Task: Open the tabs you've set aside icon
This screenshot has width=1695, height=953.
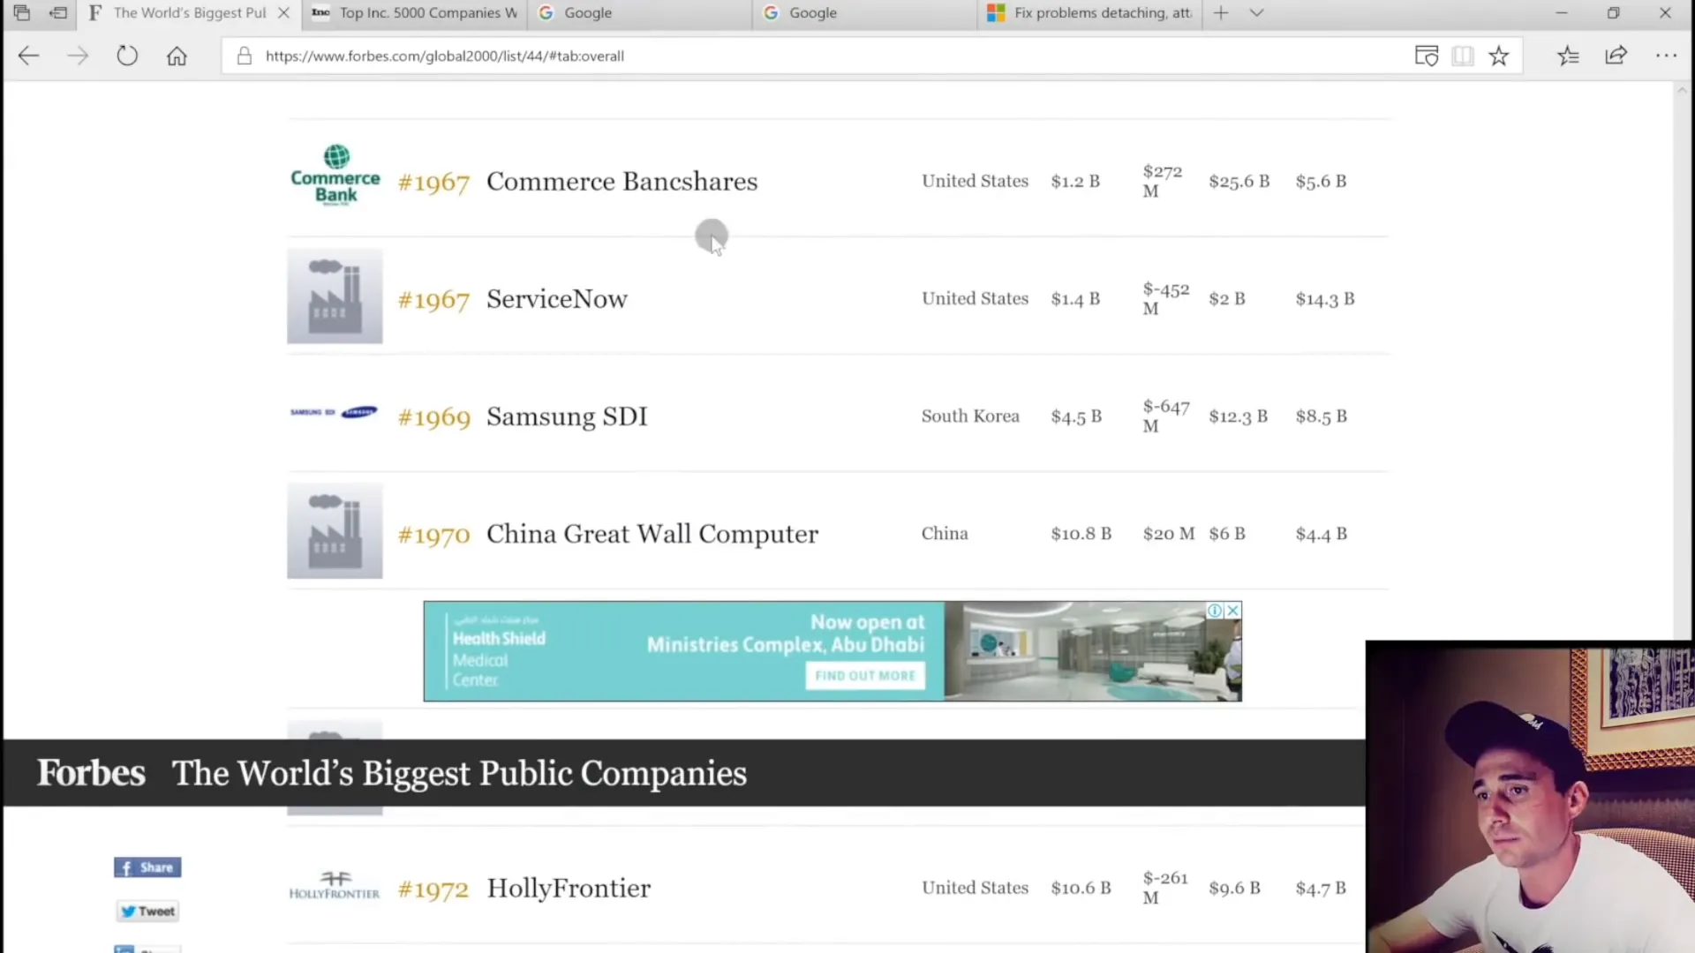Action: pos(22,12)
